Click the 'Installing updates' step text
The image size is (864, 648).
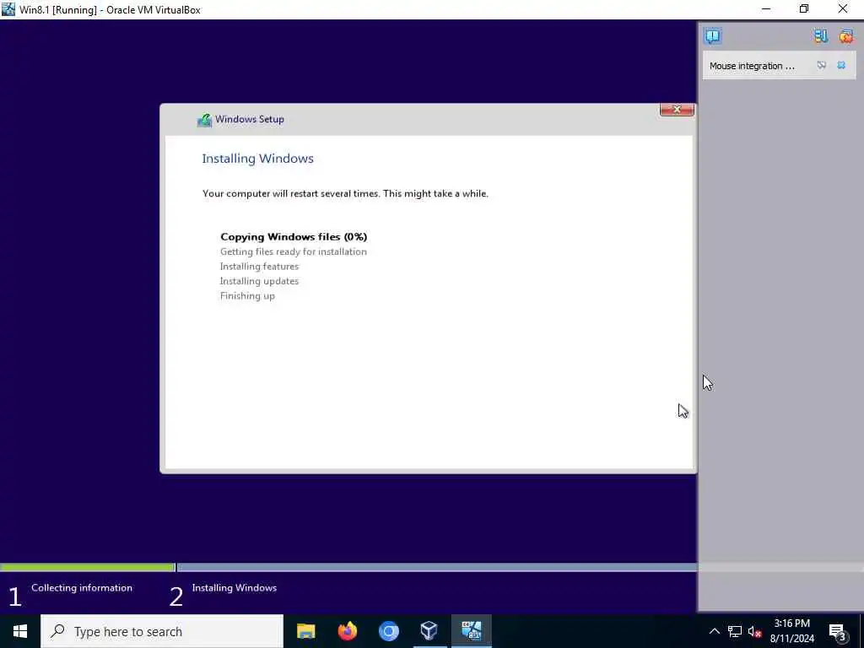(259, 281)
